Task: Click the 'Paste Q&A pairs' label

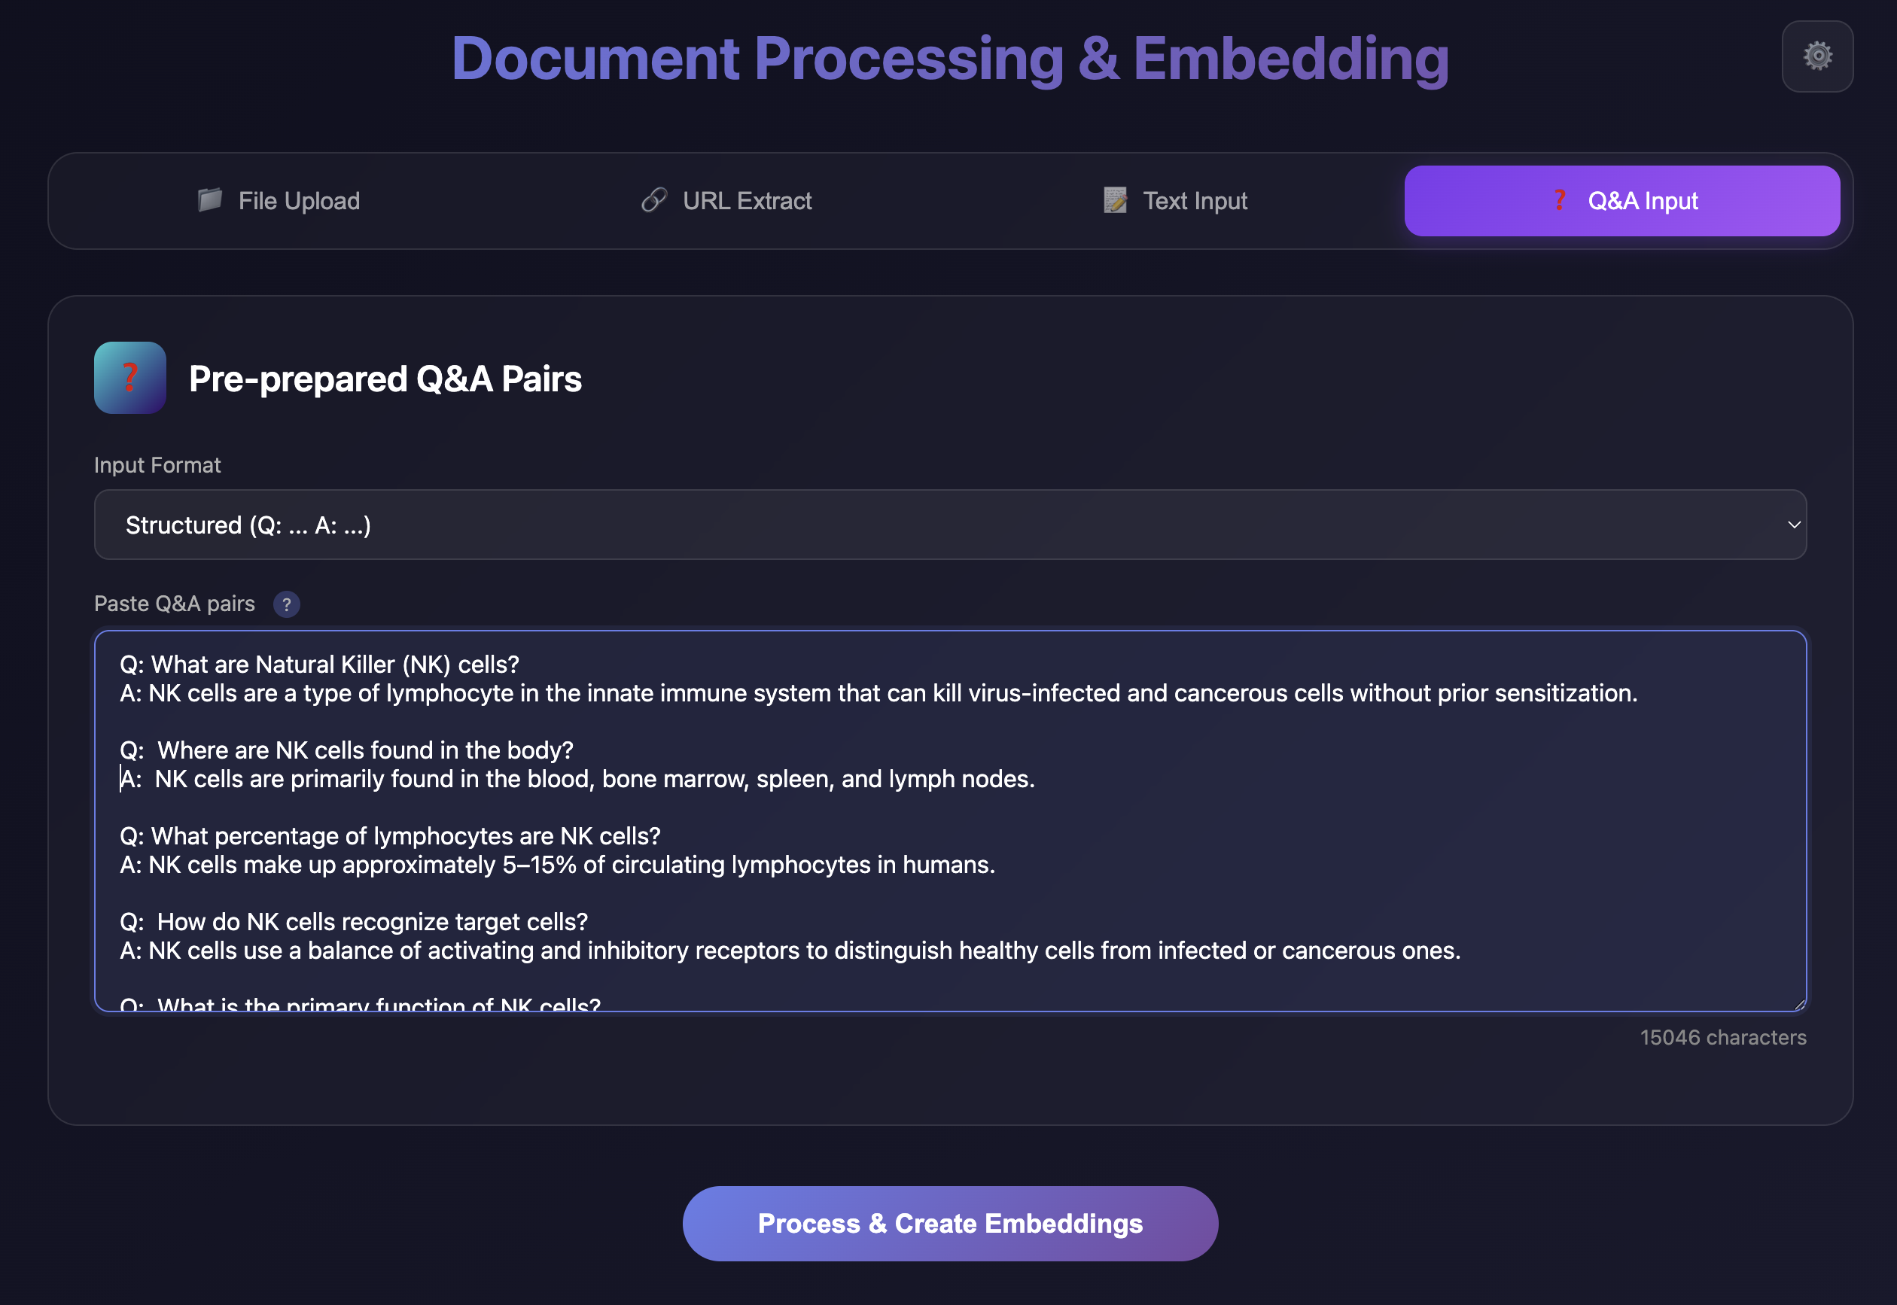Action: [x=174, y=604]
